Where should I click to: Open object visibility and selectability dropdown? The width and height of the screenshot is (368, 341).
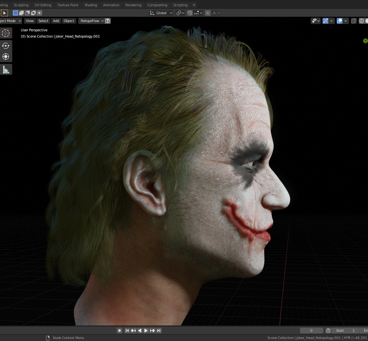pyautogui.click(x=315, y=21)
